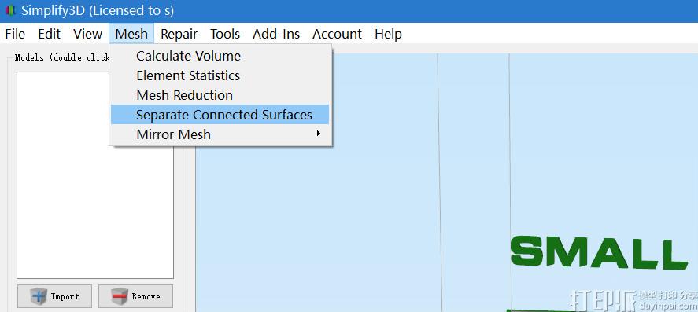Select the green SMALL text model
698x312 pixels.
point(599,252)
